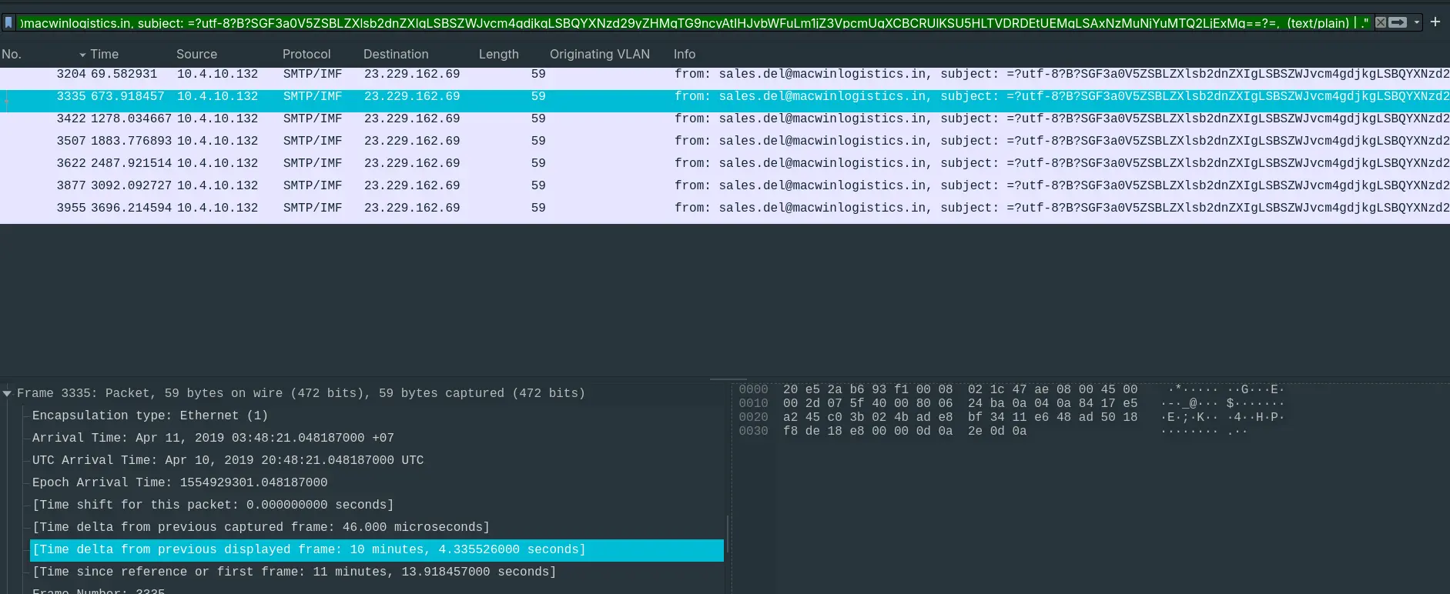This screenshot has width=1450, height=594.
Task: Open the recent display filters dropdown
Action: pyautogui.click(x=1417, y=22)
